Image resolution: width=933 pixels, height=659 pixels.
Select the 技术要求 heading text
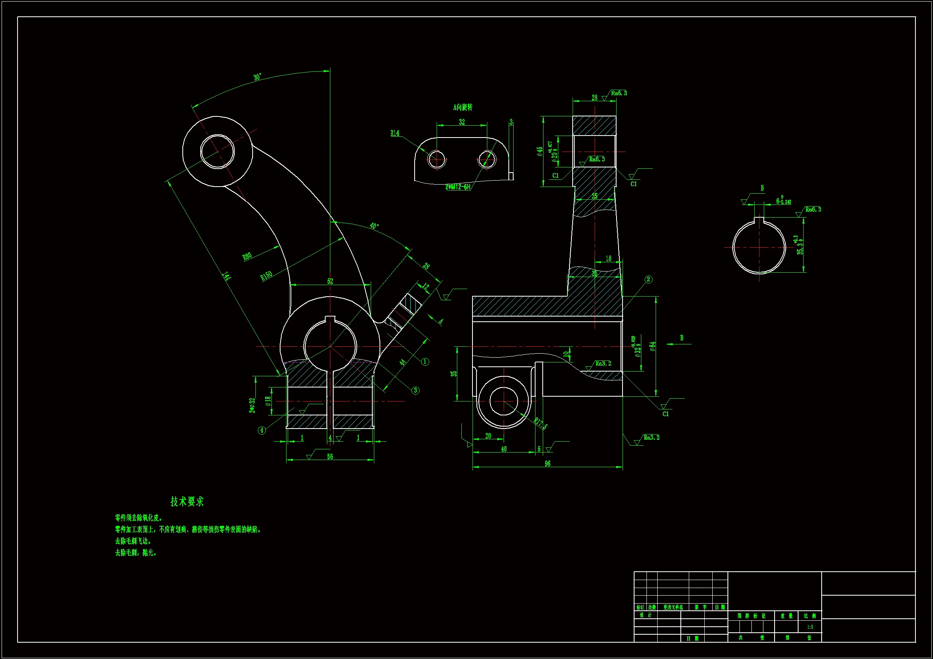pos(187,502)
